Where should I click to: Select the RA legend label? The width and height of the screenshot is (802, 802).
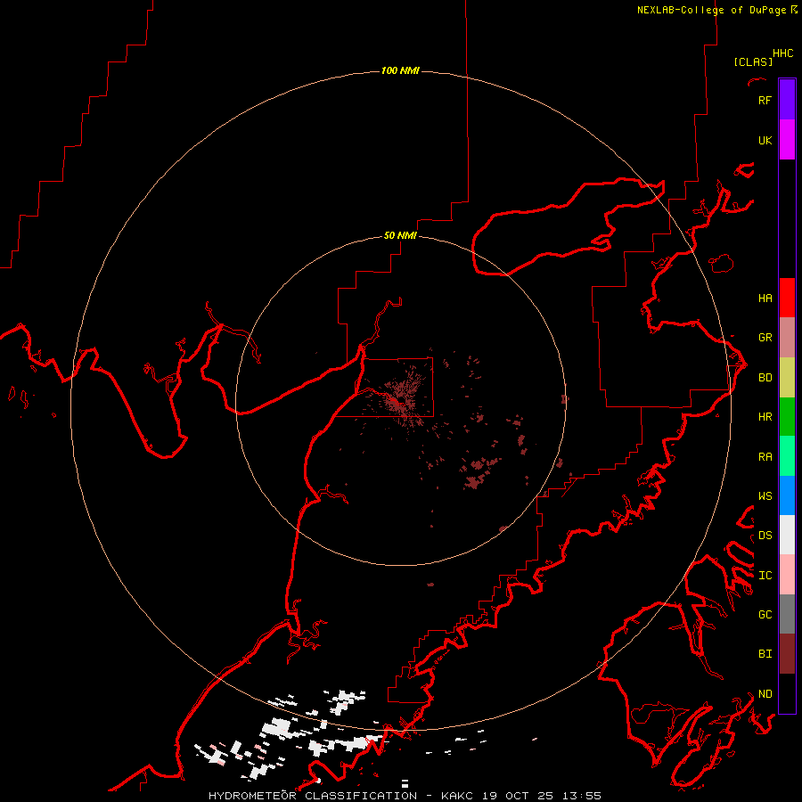coord(765,456)
